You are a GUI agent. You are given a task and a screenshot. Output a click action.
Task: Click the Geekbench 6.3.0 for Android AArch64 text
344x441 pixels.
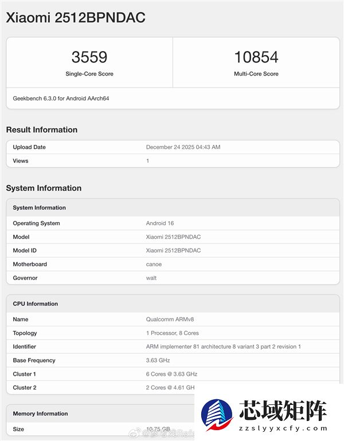(x=61, y=99)
